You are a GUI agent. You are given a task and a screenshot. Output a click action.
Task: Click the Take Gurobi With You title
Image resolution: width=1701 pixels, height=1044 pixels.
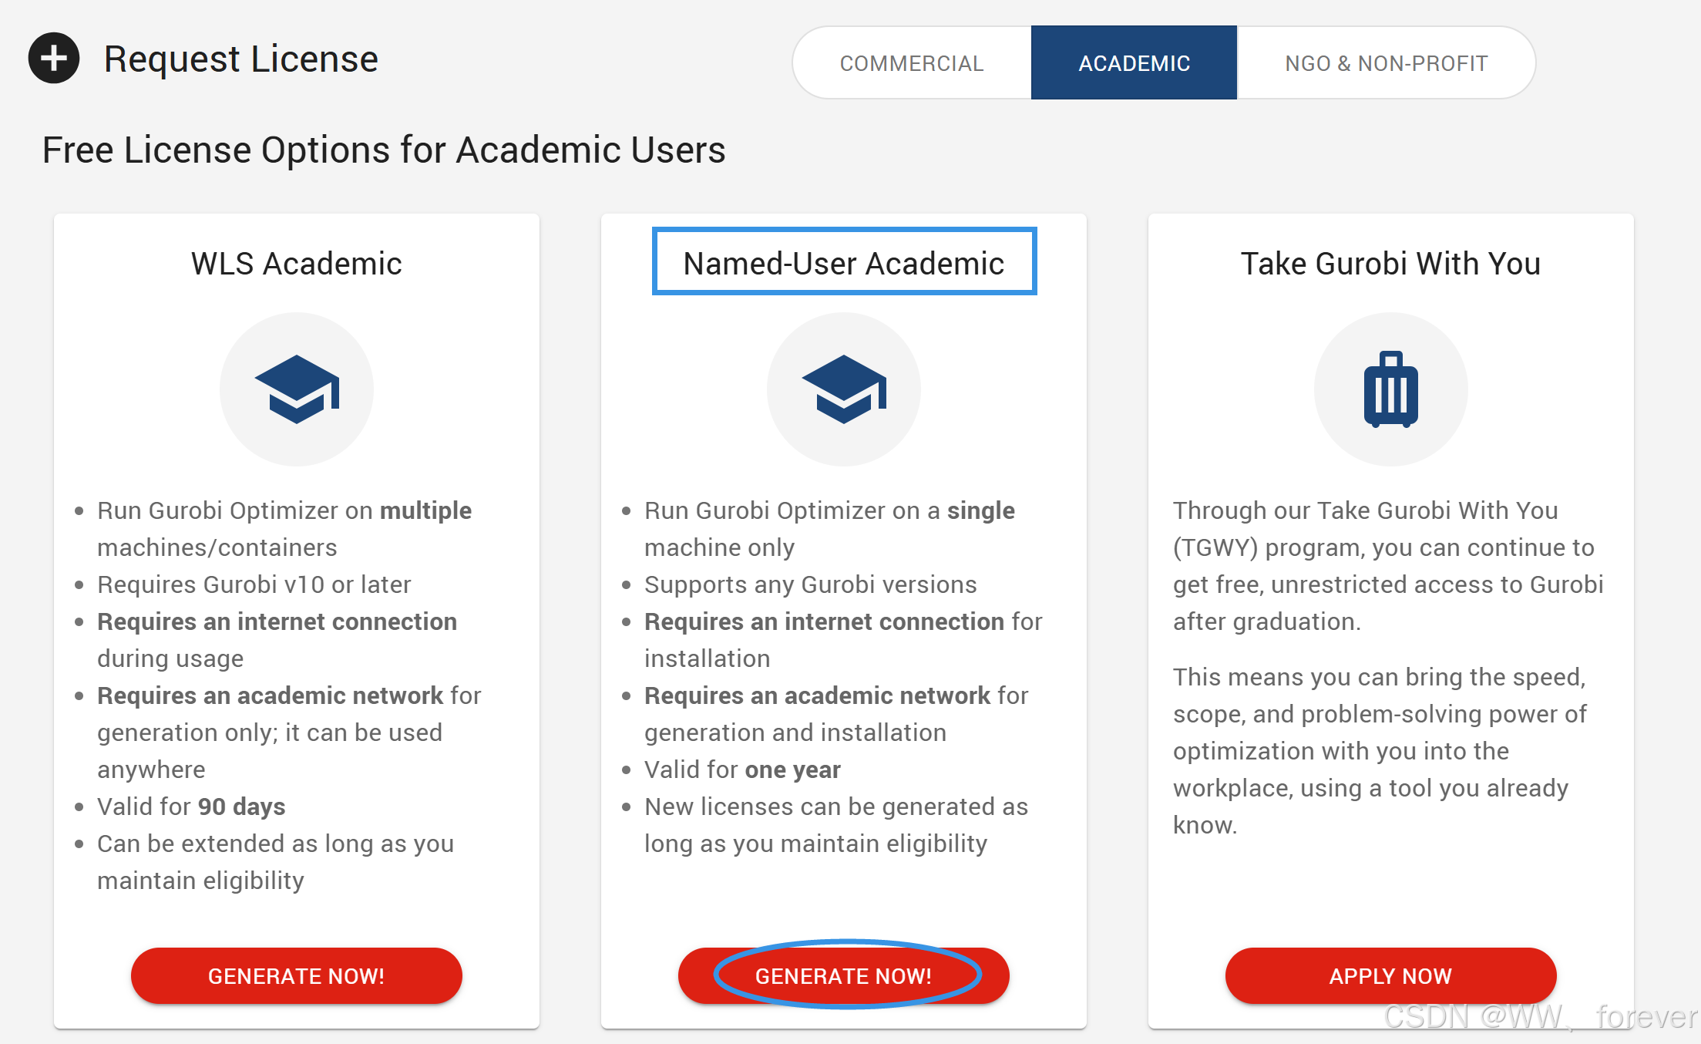1391,264
